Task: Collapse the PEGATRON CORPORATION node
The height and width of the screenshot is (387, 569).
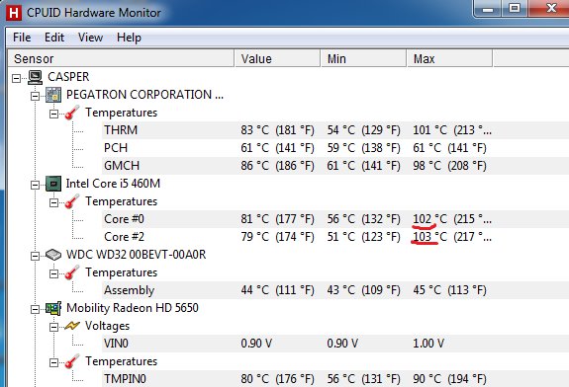Action: (x=36, y=96)
